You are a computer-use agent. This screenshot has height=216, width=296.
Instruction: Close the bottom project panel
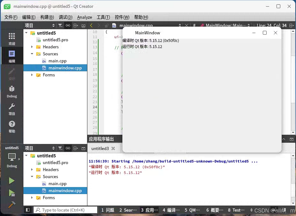(x=83, y=148)
